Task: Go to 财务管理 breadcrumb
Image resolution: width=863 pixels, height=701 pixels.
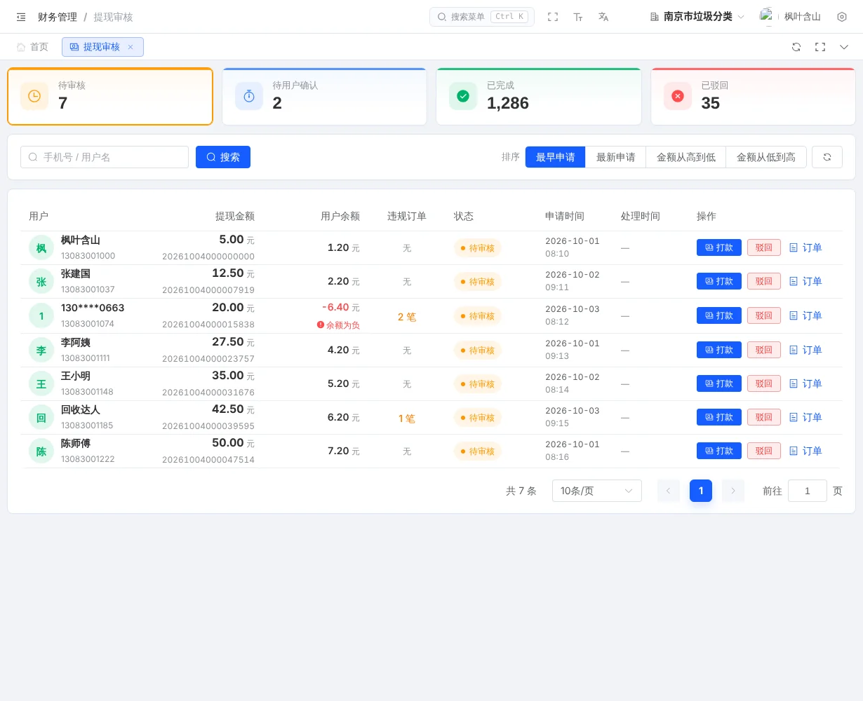Action: tap(58, 17)
